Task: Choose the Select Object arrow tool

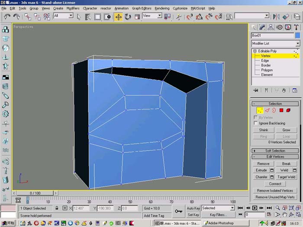Action: (78, 17)
